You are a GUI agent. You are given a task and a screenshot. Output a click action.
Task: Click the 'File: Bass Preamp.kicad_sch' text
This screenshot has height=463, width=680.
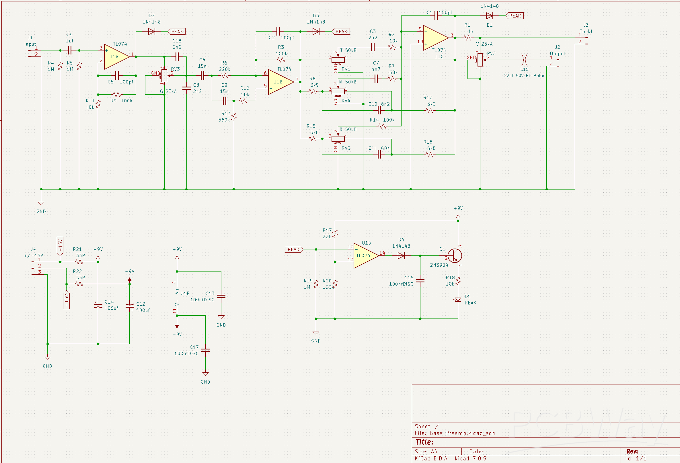tap(455, 433)
